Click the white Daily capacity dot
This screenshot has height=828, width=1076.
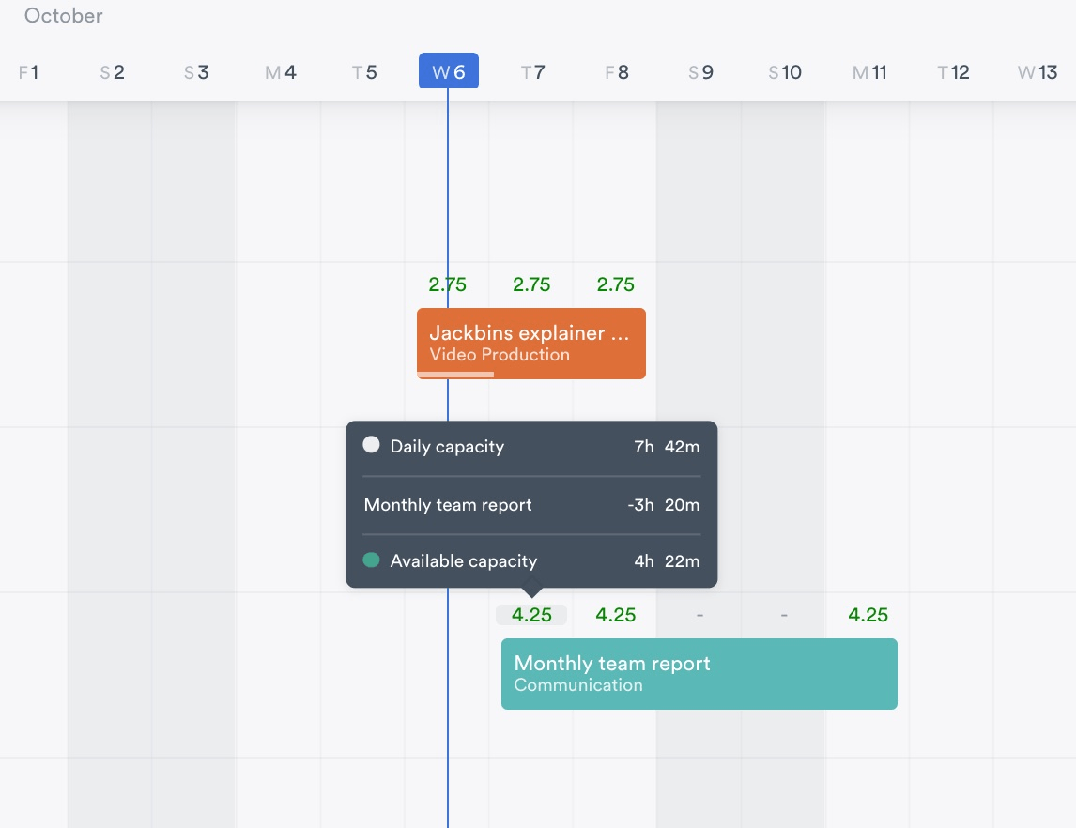pos(372,445)
